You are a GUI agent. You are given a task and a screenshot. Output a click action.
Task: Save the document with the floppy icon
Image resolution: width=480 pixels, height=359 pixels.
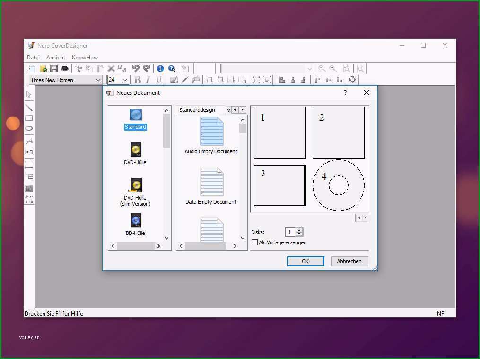pyautogui.click(x=54, y=69)
